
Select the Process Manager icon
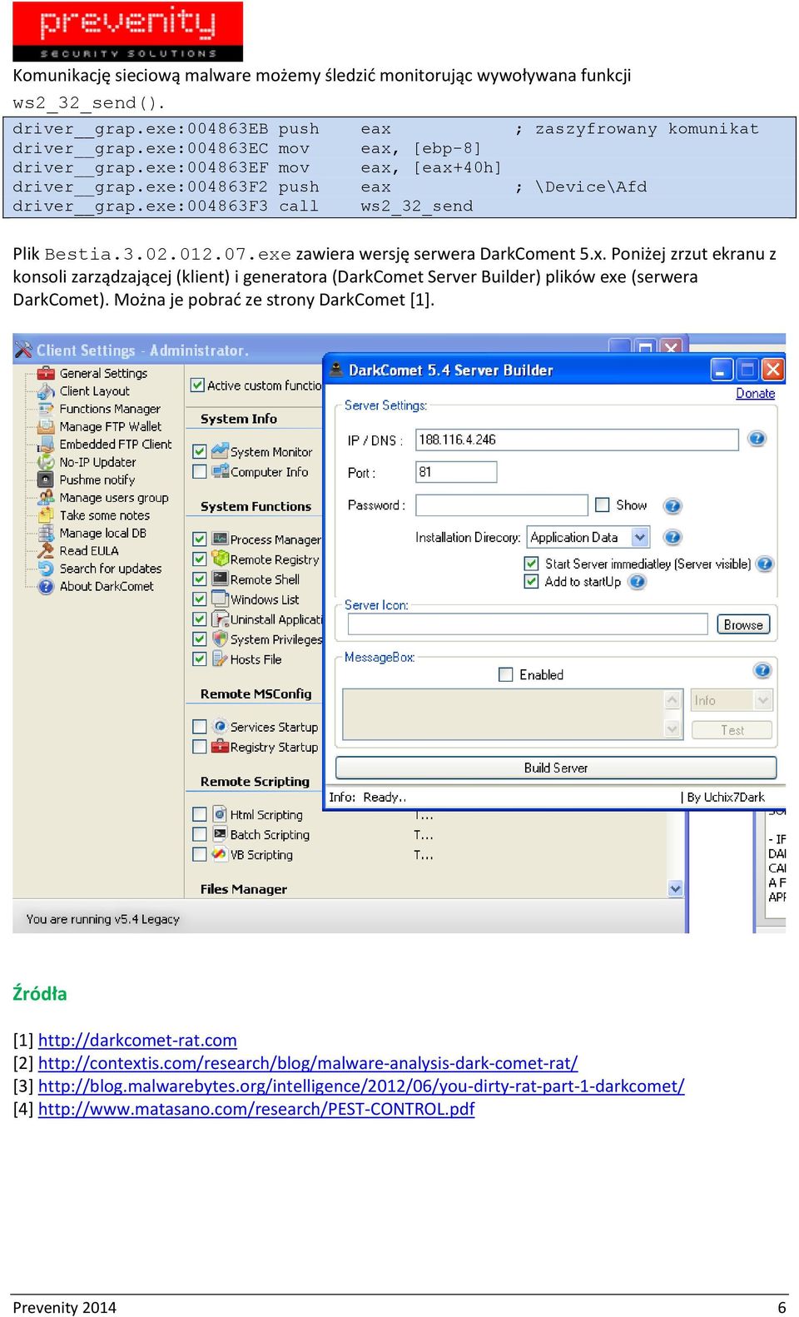tap(220, 539)
